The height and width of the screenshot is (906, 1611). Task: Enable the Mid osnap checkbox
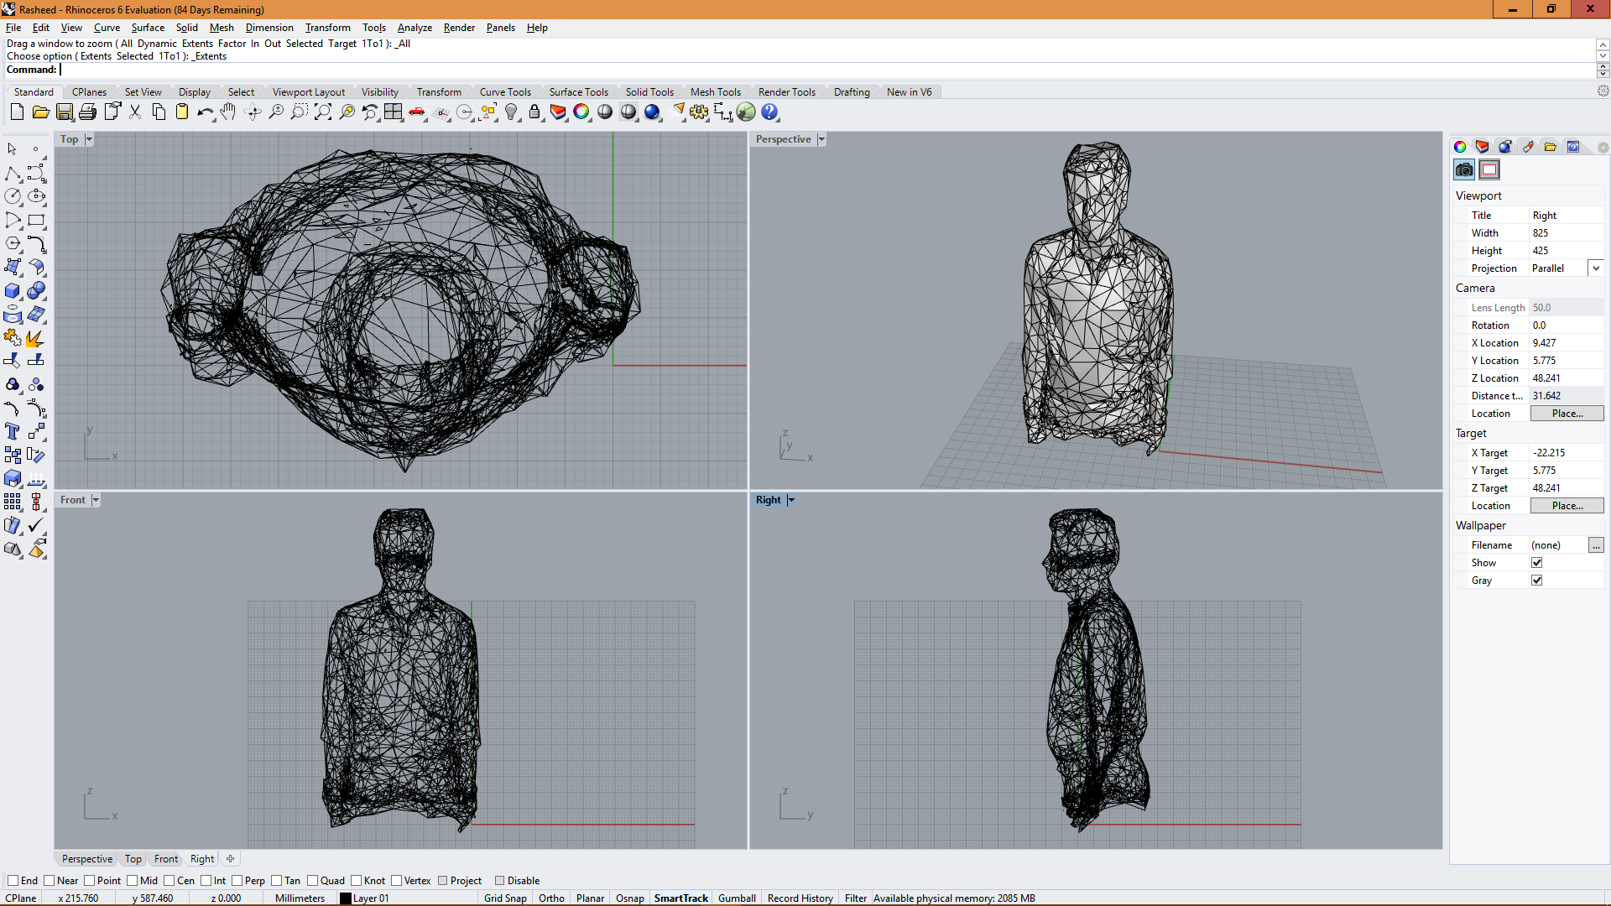point(133,881)
